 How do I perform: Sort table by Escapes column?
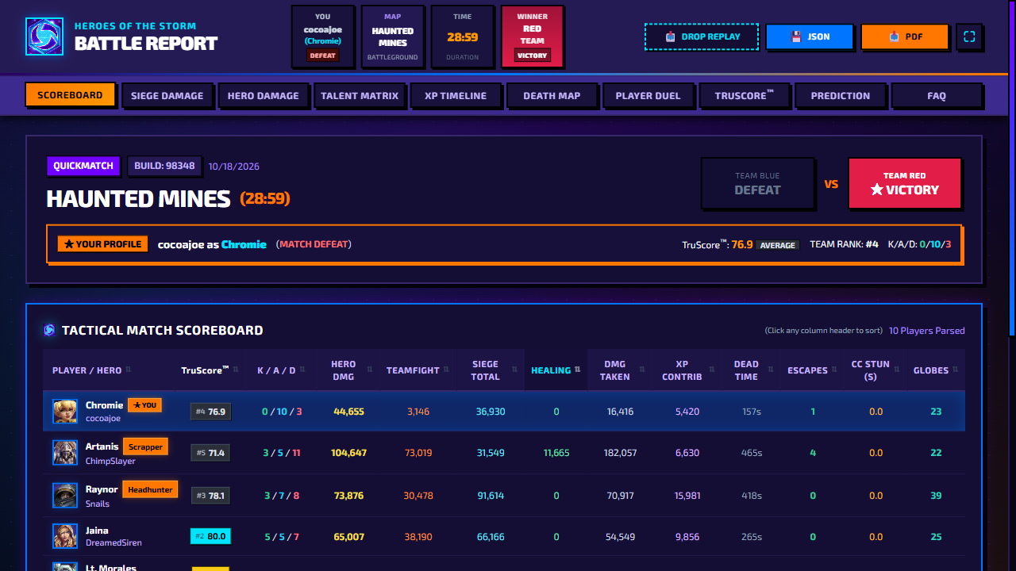click(x=812, y=370)
